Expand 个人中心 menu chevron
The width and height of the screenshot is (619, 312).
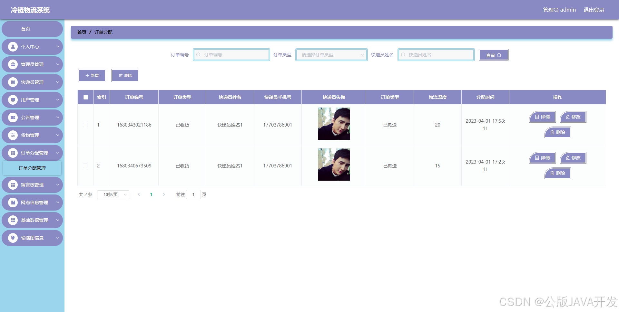tap(58, 47)
